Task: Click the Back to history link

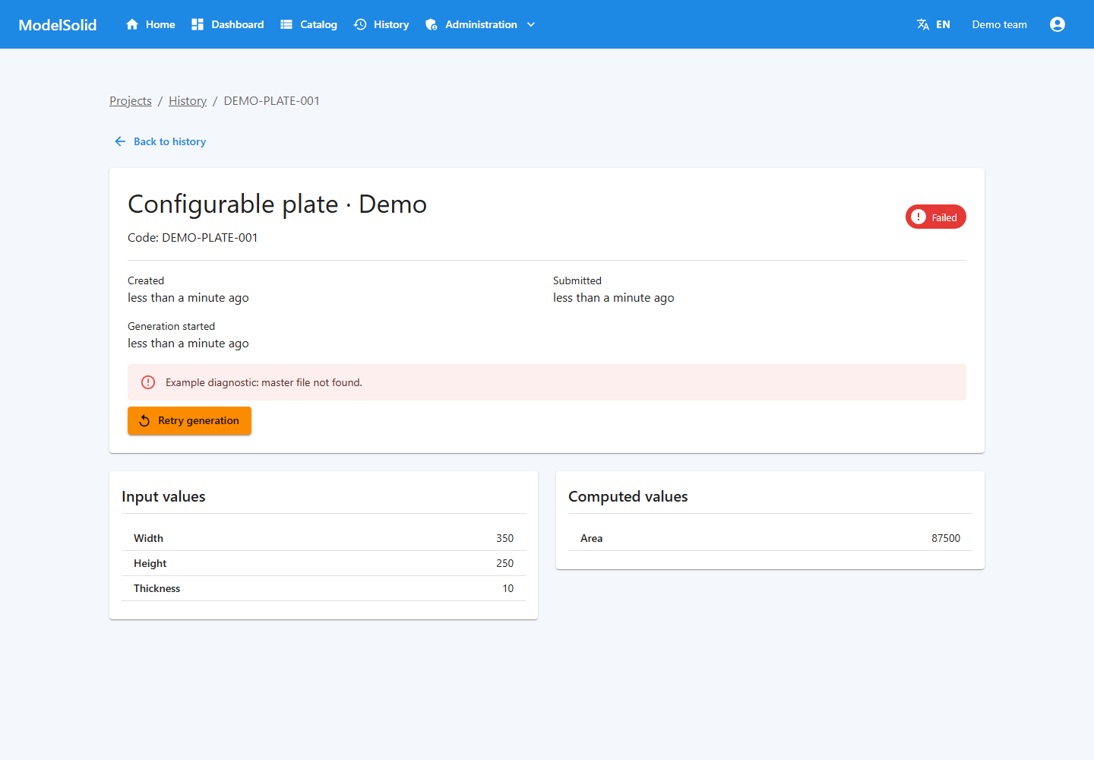Action: point(160,141)
